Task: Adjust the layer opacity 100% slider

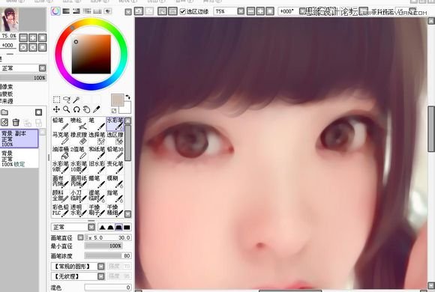Action: pyautogui.click(x=23, y=78)
